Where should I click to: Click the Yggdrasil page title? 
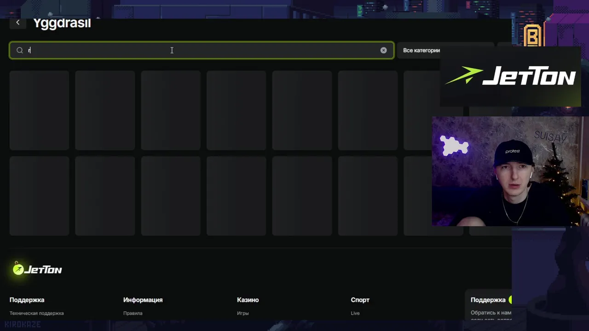coord(62,23)
